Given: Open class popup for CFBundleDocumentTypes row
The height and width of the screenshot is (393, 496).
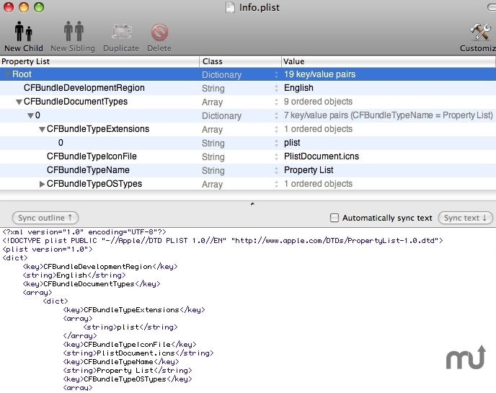Looking at the screenshot, I should coord(276,102).
